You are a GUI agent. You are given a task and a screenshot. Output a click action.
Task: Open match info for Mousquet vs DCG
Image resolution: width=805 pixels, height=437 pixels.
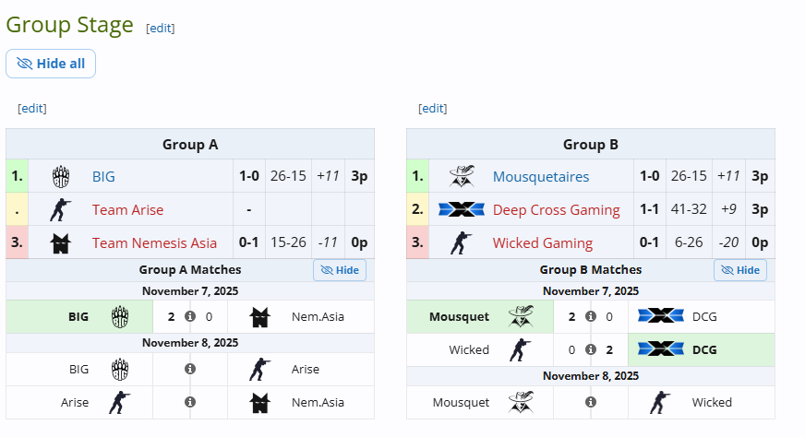tap(591, 316)
